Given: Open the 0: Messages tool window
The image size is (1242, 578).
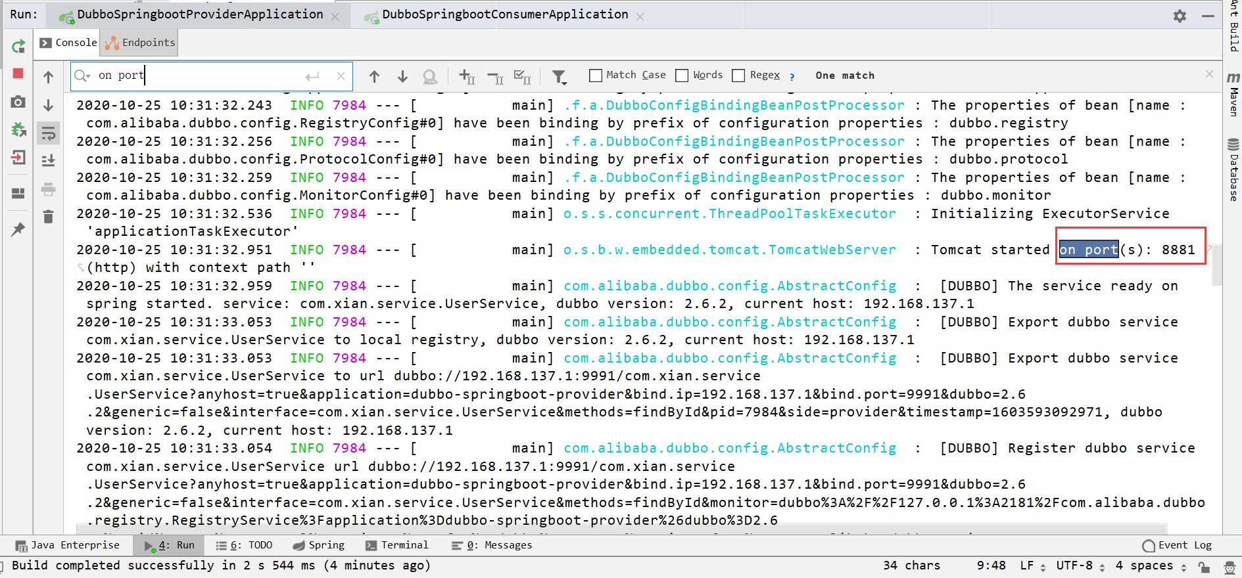Looking at the screenshot, I should pos(492,545).
